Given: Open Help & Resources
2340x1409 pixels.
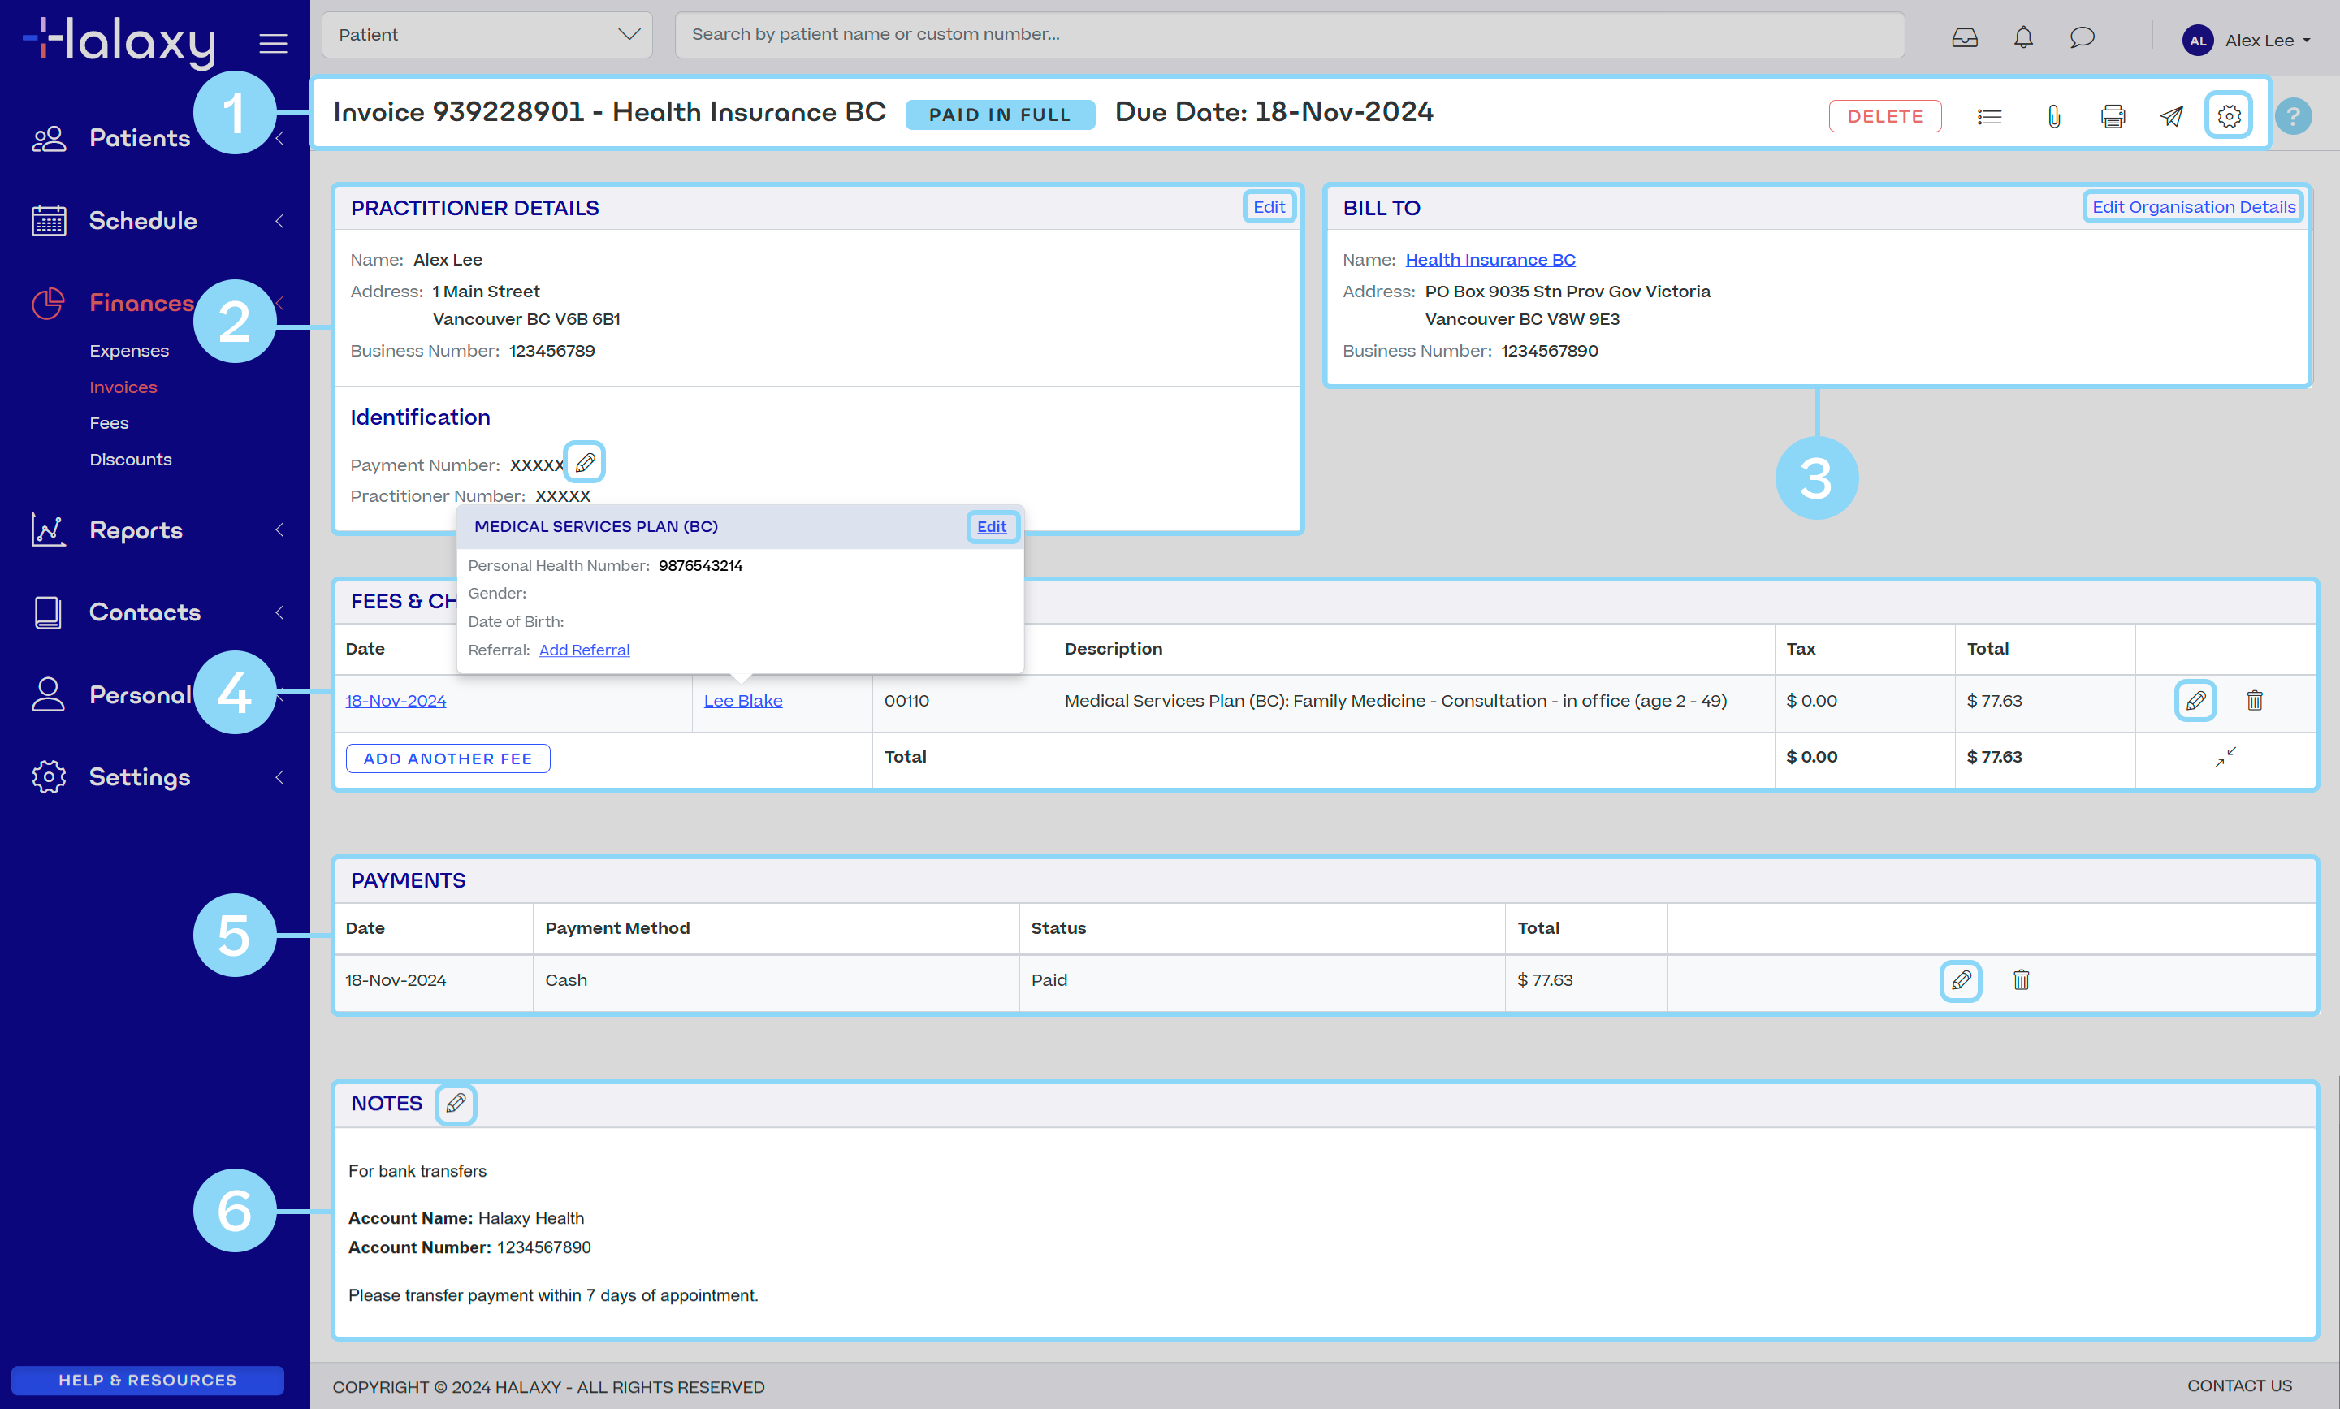Looking at the screenshot, I should pyautogui.click(x=148, y=1381).
